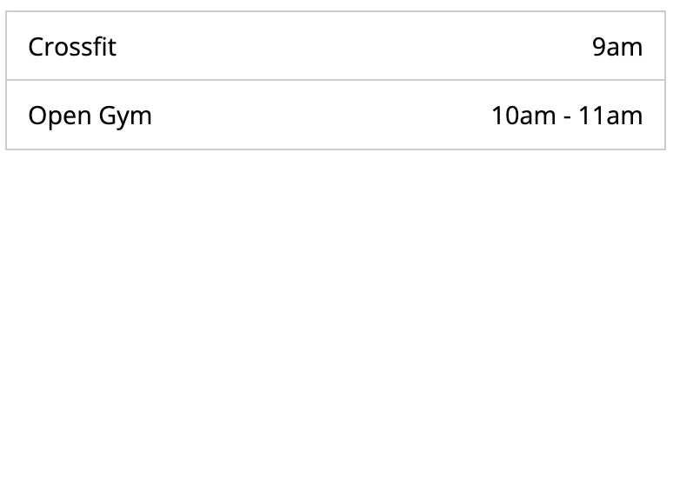Viewport: 673px width, 504px height.
Task: Click the dash between 10am and 11am
Action: pos(568,118)
